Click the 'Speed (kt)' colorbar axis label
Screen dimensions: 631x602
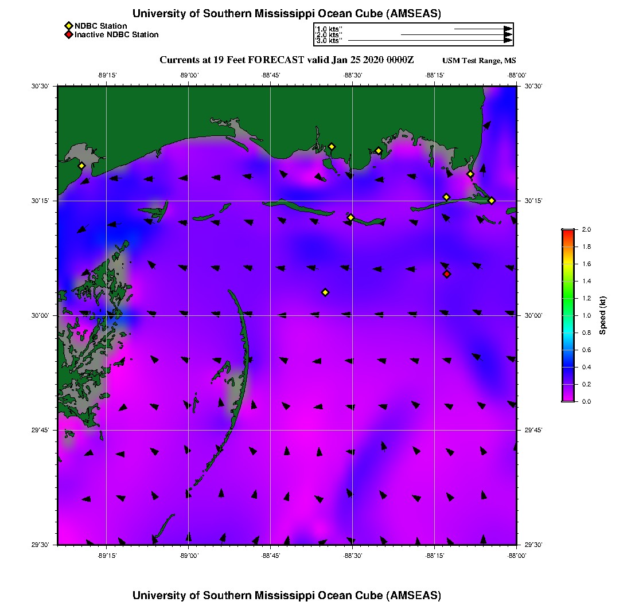coord(603,315)
